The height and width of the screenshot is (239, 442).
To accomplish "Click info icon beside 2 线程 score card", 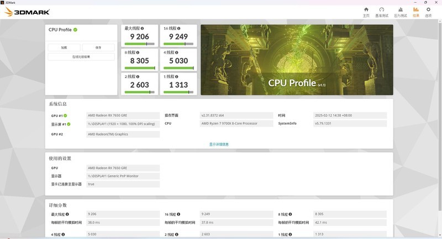I will (x=138, y=77).
